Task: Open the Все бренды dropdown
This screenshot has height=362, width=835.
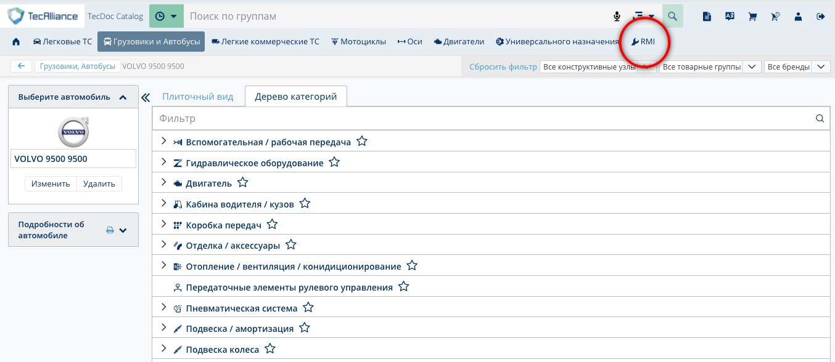Action: (x=796, y=66)
